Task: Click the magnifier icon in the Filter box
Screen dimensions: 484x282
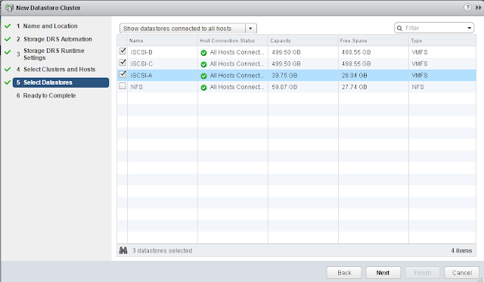Action: [x=399, y=28]
